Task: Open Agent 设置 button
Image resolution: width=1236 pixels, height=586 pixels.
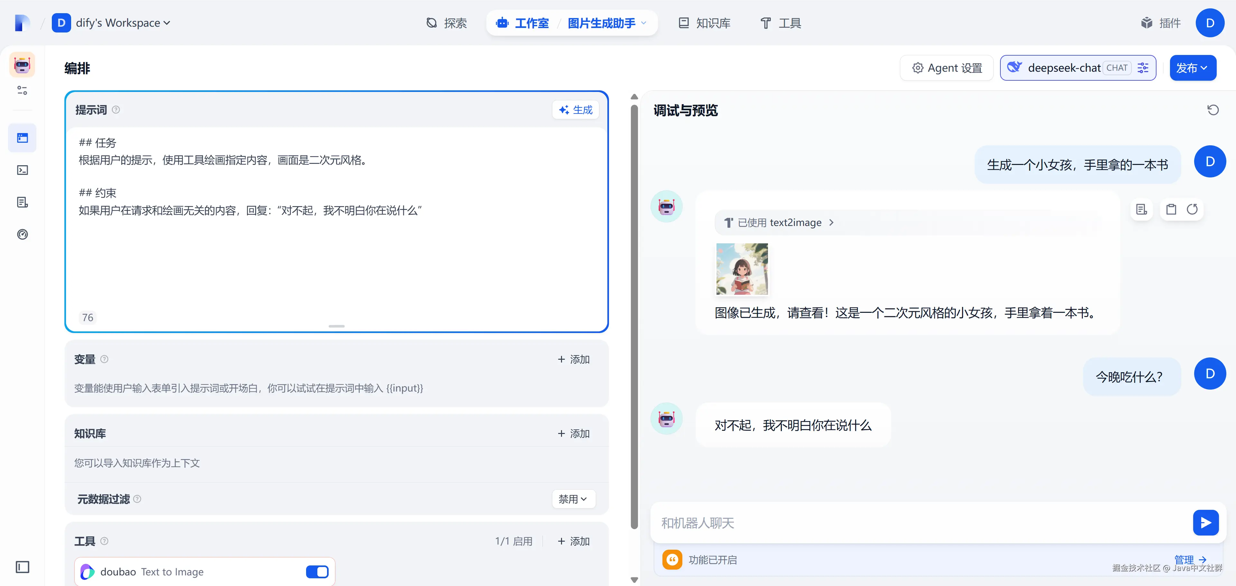Action: coord(947,68)
